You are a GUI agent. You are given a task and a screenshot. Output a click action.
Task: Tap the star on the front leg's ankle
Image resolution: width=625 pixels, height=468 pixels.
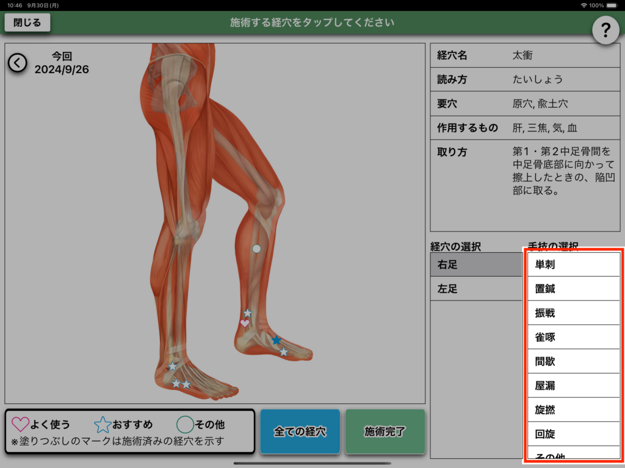(x=172, y=366)
